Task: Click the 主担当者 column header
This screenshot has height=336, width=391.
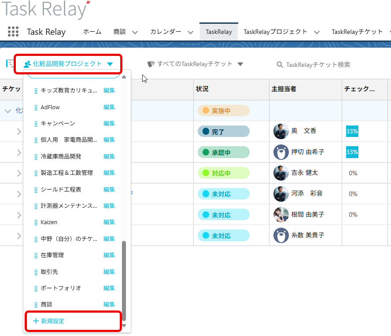Action: tap(284, 89)
